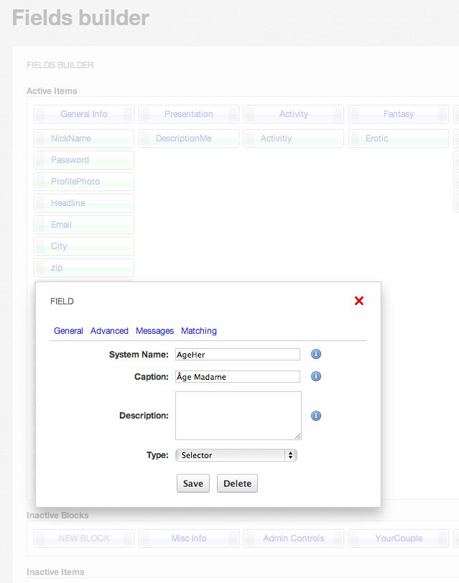The image size is (459, 583).
Task: Go to the Messages tab
Action: tap(154, 331)
